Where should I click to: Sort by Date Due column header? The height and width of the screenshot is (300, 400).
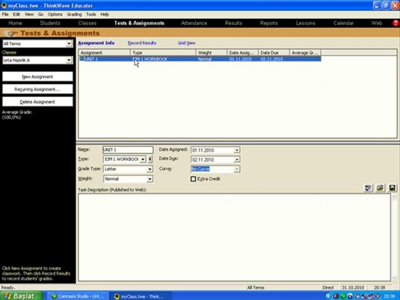(274, 52)
